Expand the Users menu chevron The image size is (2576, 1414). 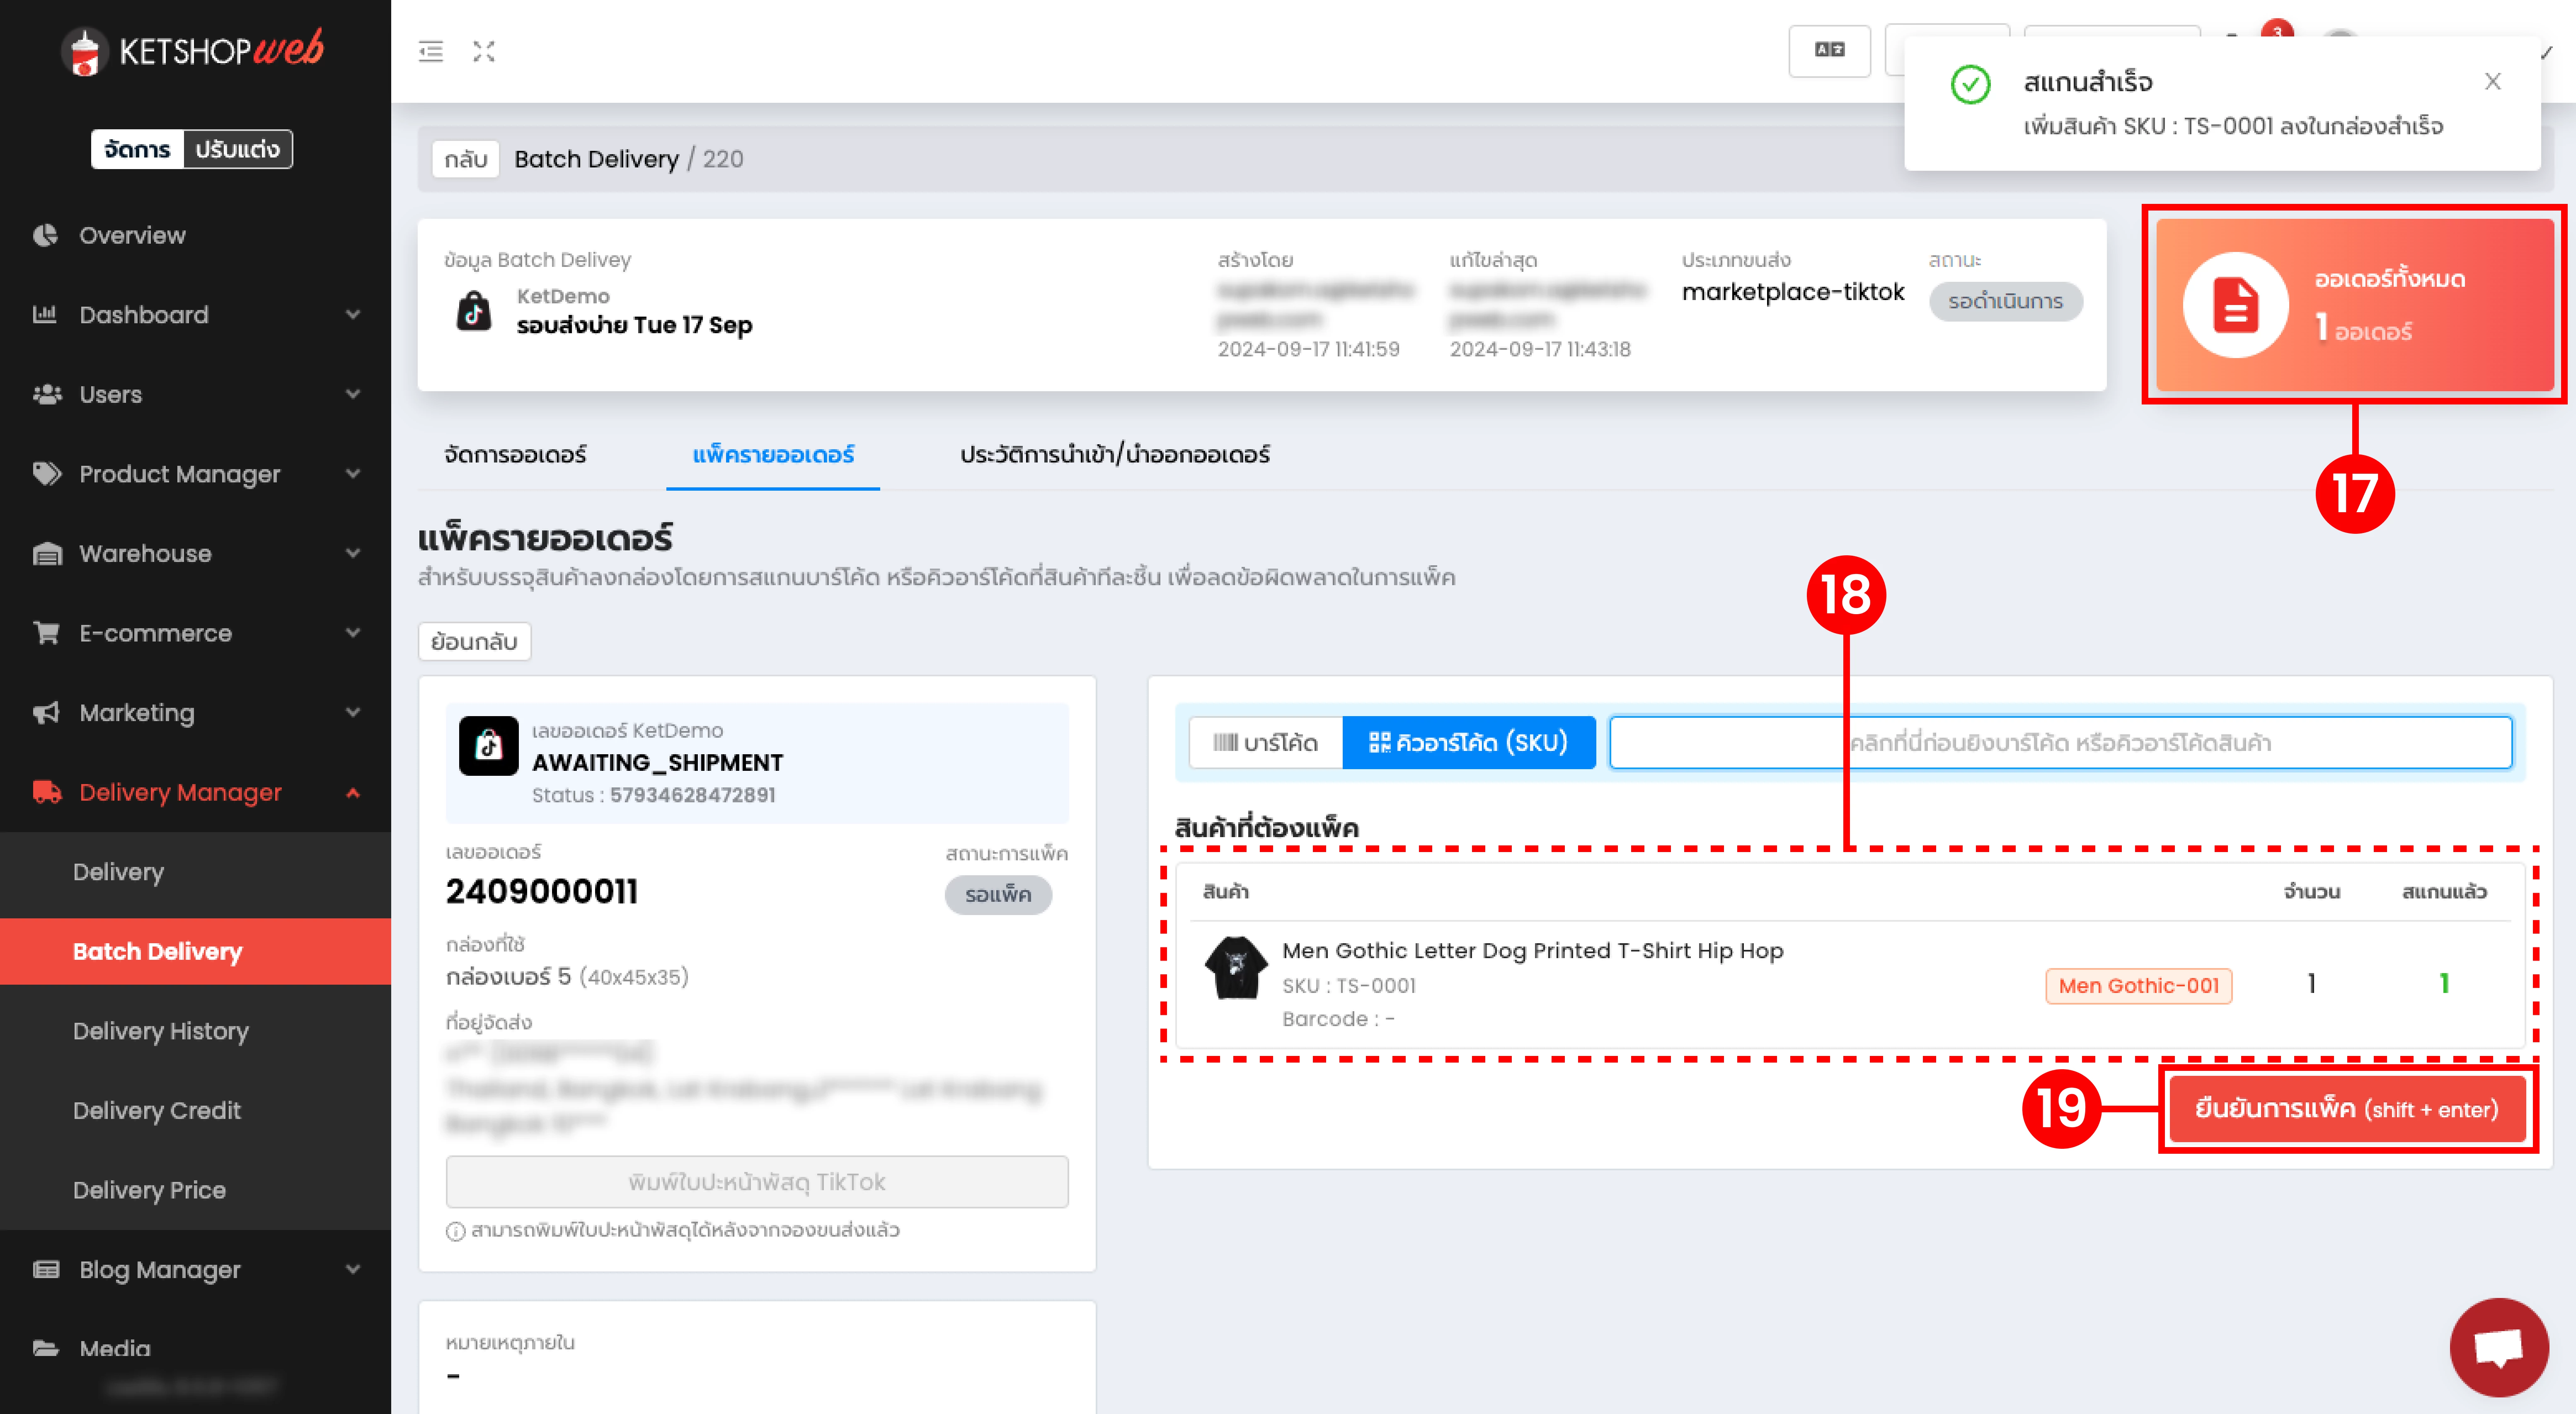[353, 394]
